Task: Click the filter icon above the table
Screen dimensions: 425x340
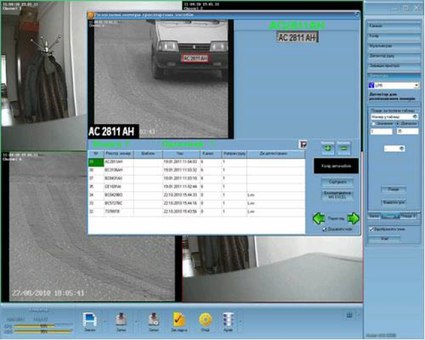Action: pyautogui.click(x=303, y=143)
